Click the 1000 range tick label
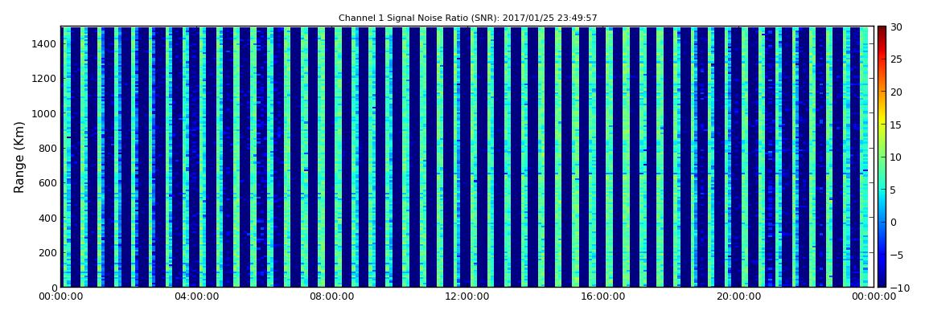This screenshot has height=327, width=925. pos(45,113)
